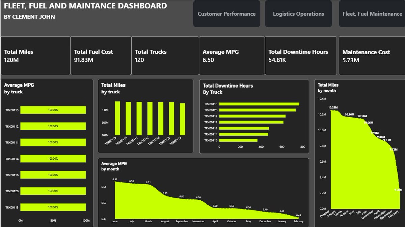Click the 10.25M label in Total Miles by month
This screenshot has height=227, width=405.
(333, 108)
